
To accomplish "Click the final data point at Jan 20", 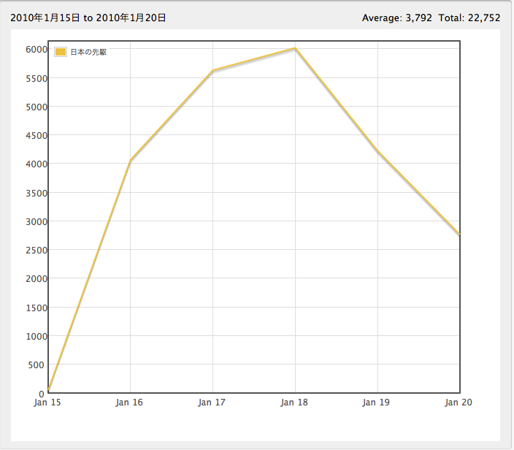I will pos(459,234).
